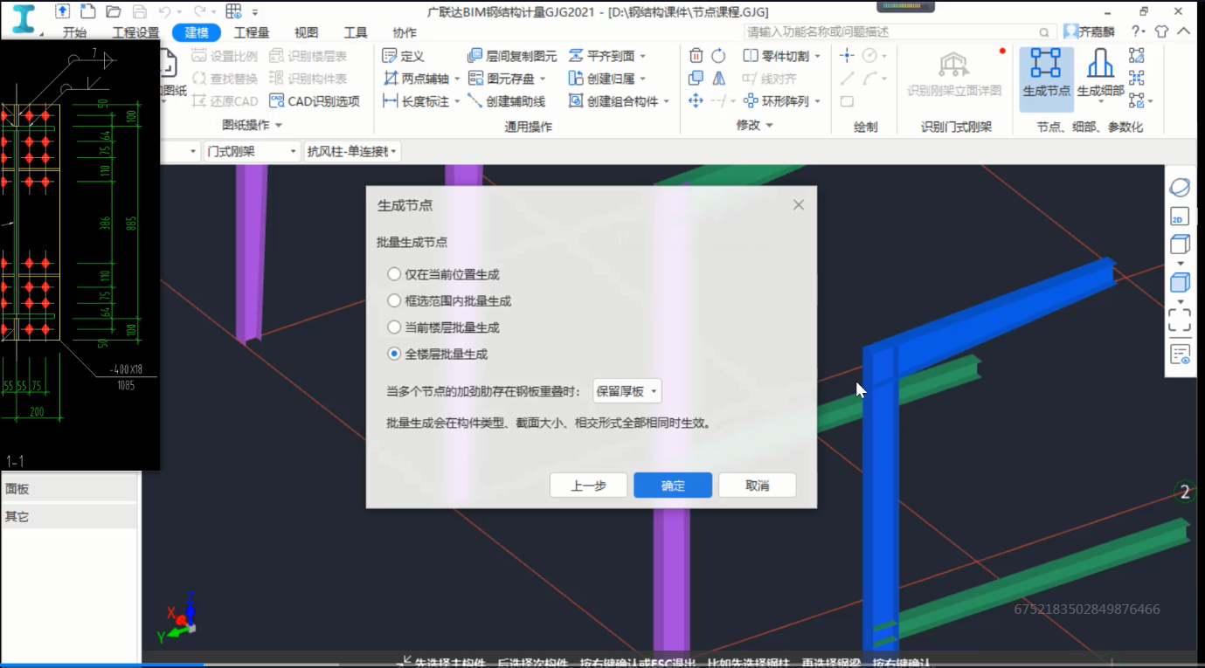Click 创建辅助线 tool
Screen dimensions: 1205x668
(x=507, y=101)
